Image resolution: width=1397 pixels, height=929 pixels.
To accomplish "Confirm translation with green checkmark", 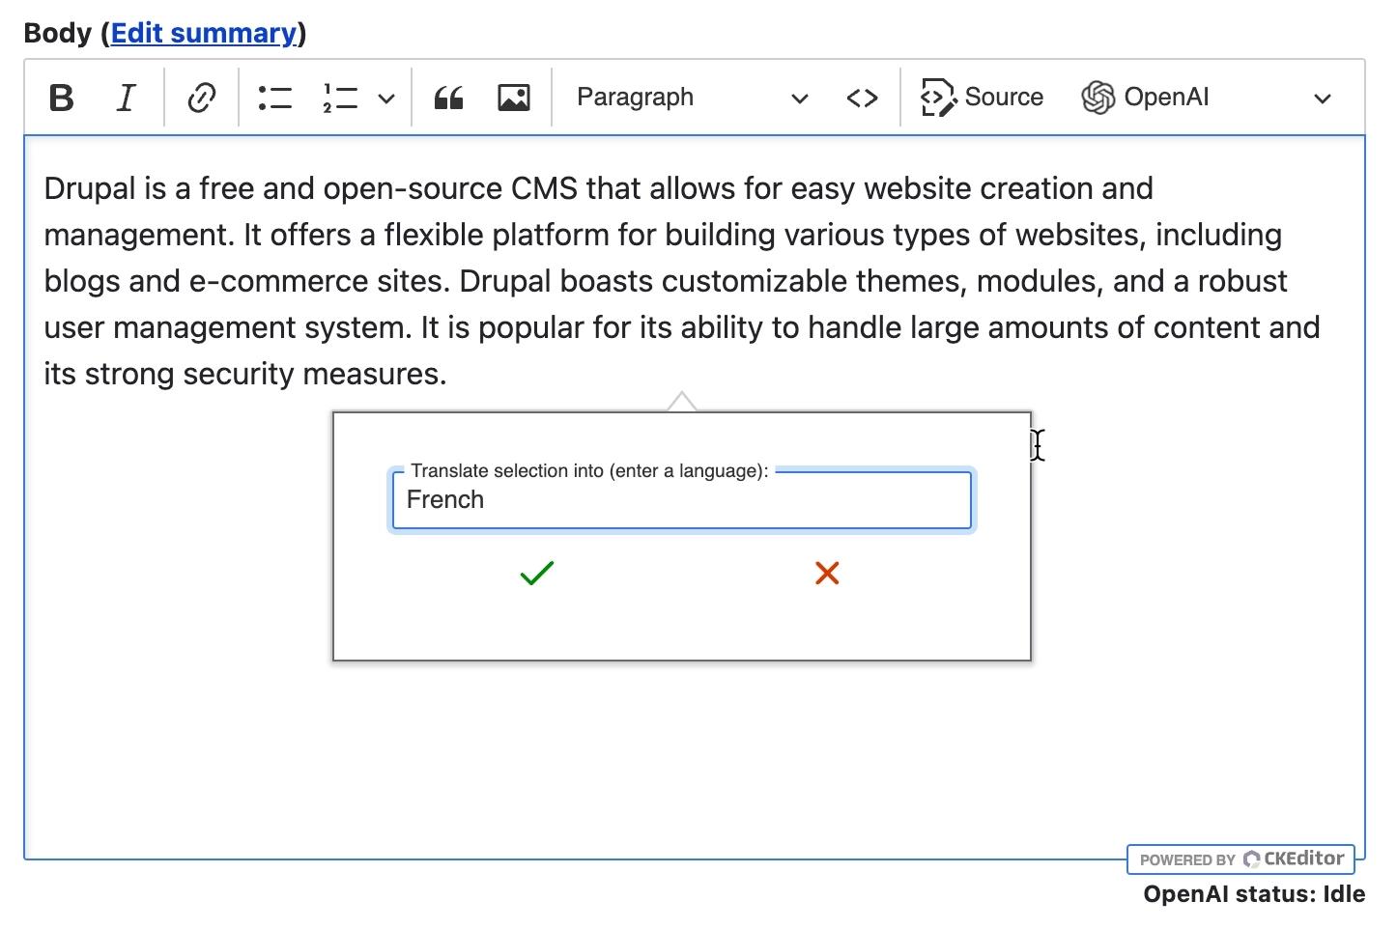I will pos(536,574).
